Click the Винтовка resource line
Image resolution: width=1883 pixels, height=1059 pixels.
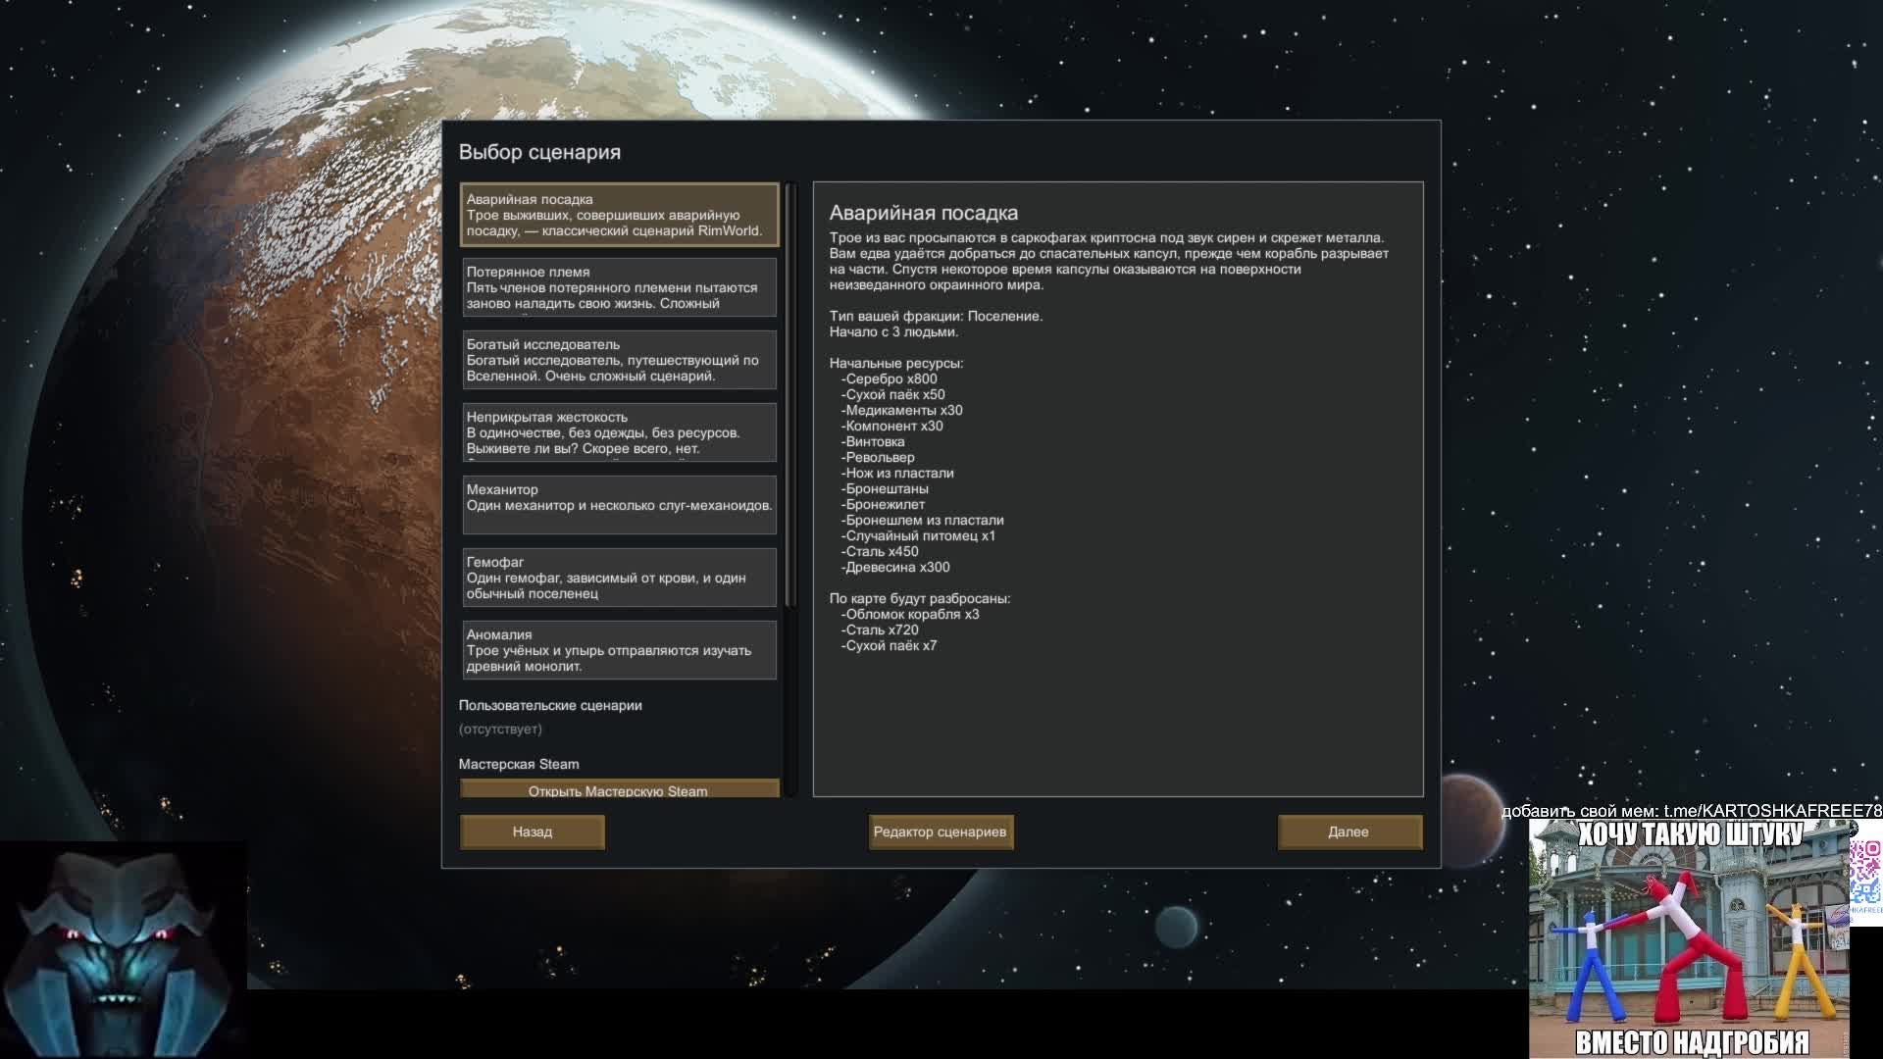point(873,441)
